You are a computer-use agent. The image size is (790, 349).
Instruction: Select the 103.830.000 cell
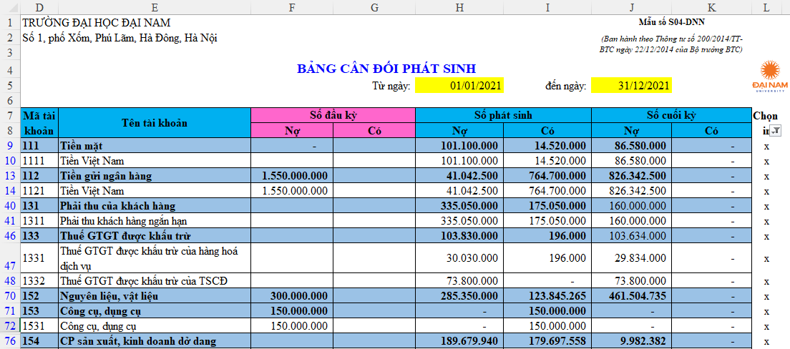pos(459,236)
